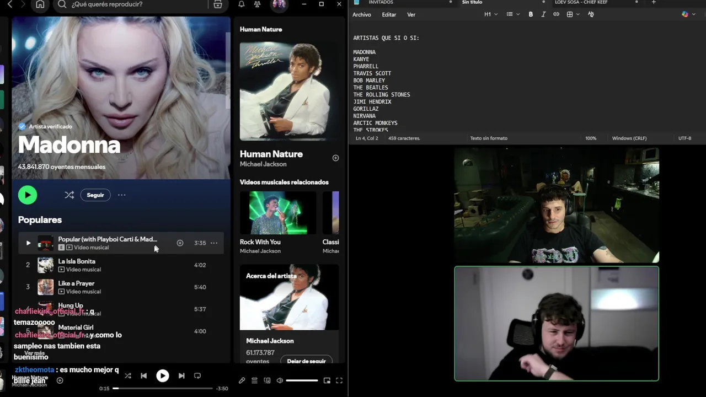Expand the list style dropdown in Notepad

[x=513, y=14]
